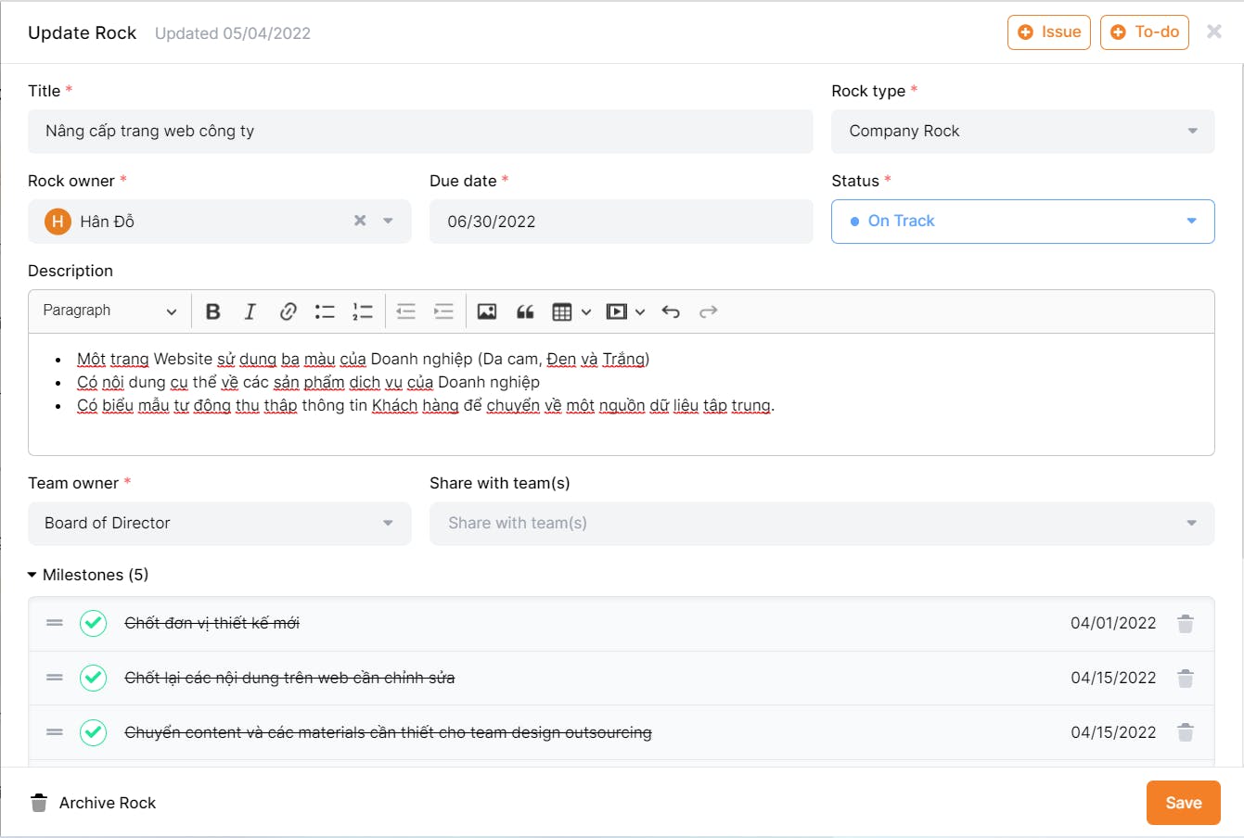The image size is (1244, 838).
Task: Toggle italic formatting in description toolbar
Action: [250, 311]
